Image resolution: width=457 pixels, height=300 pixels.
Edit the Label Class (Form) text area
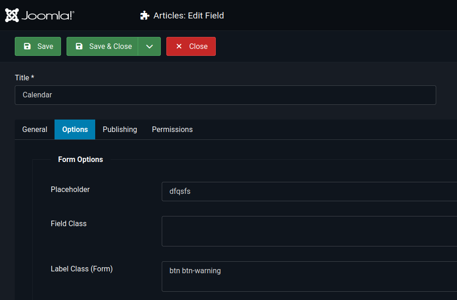[309, 276]
